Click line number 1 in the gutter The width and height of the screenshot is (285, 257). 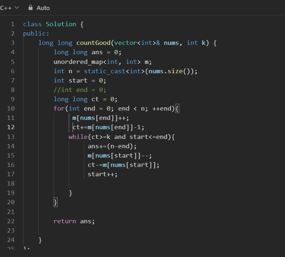click(x=13, y=24)
